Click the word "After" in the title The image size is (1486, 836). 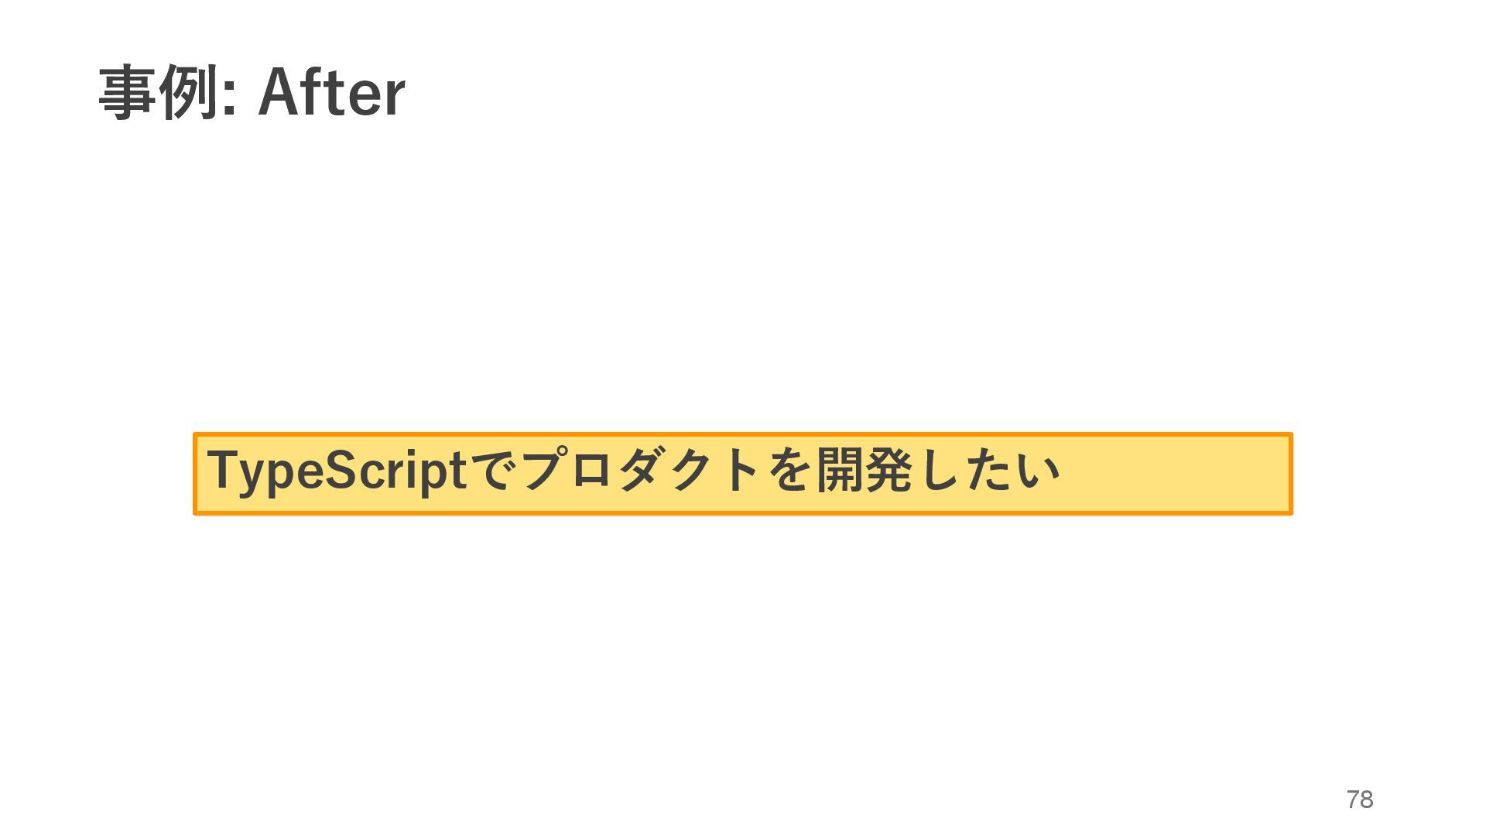click(x=331, y=93)
